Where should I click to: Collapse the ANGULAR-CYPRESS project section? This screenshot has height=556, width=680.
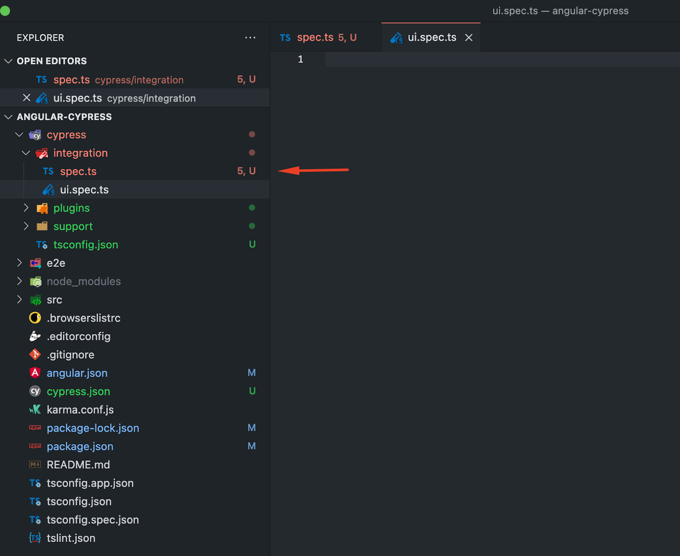coord(8,117)
